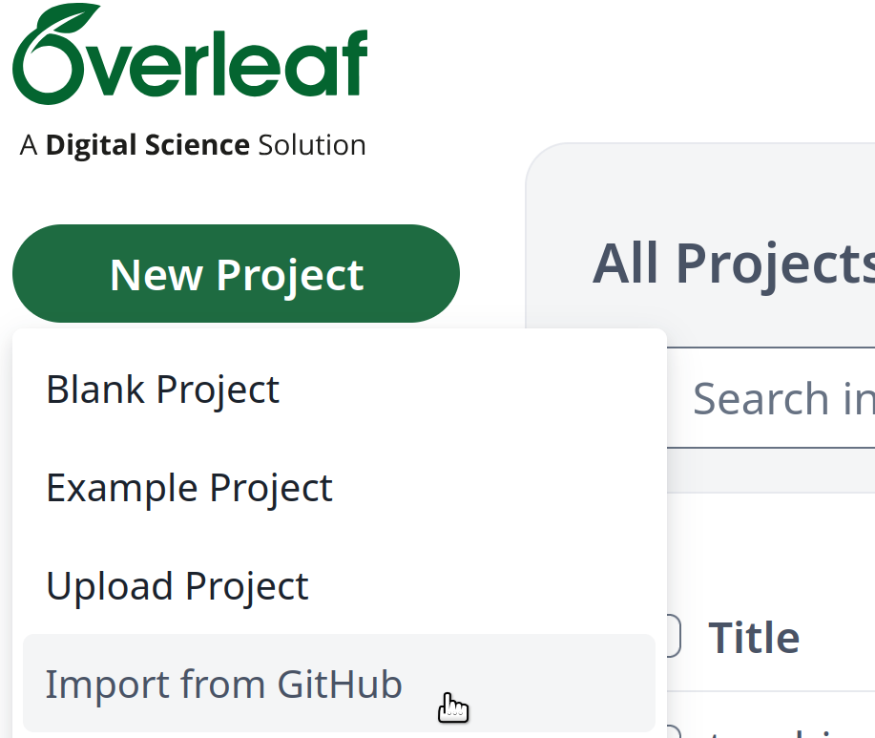Screen dimensions: 875x738
Task: Import a repository from GitHub
Action: [x=223, y=684]
